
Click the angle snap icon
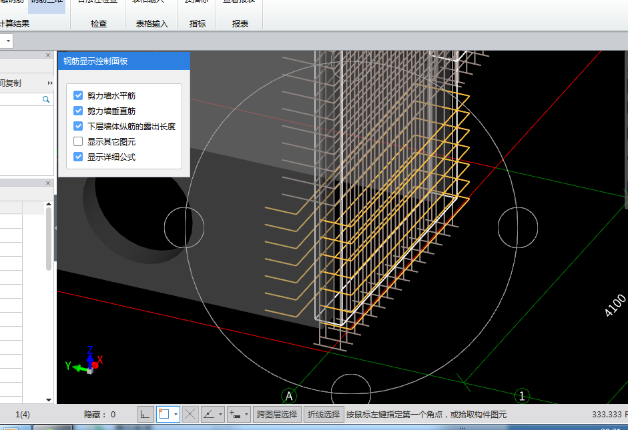tap(209, 415)
